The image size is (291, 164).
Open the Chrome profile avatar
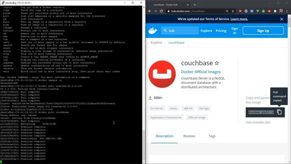click(x=281, y=11)
